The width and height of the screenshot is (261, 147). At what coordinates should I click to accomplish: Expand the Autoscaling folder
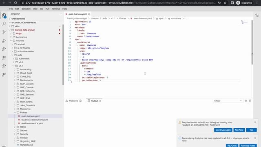tap(26, 69)
